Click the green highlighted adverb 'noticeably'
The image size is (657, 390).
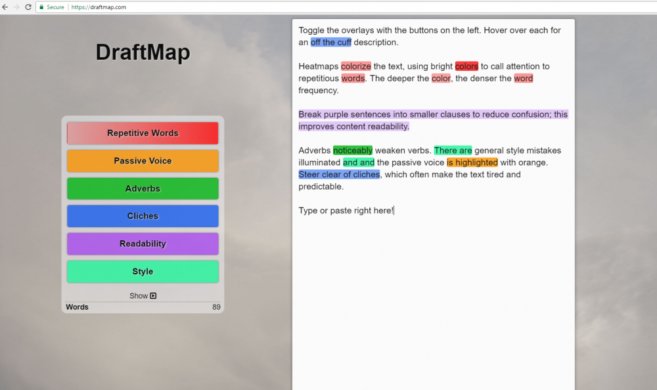tap(353, 150)
